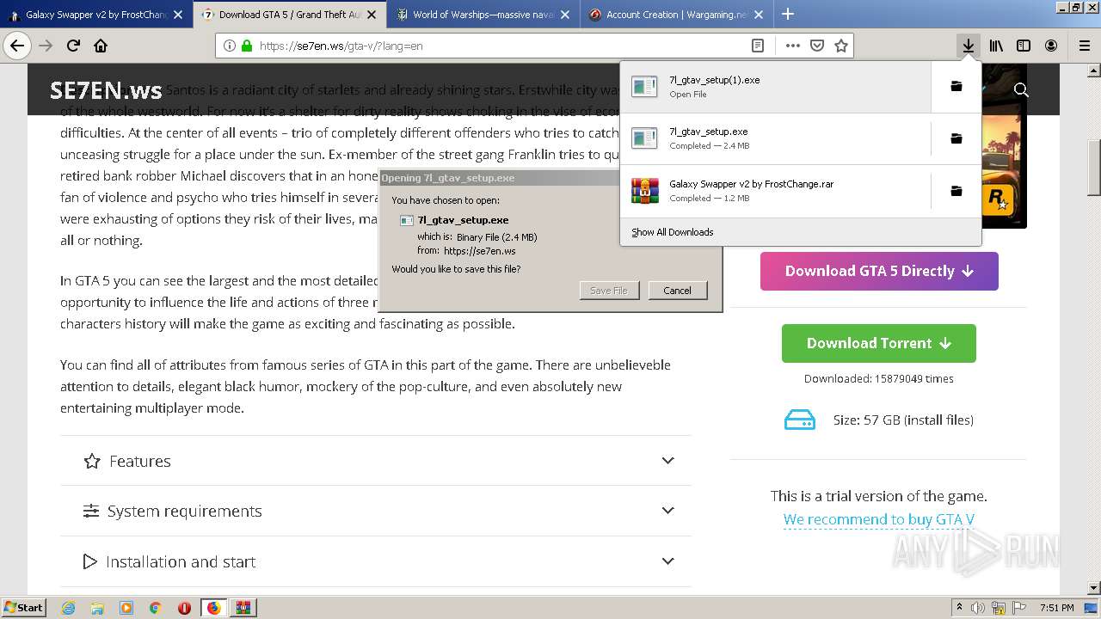Open completed 7l_gtav_setup.exe entry
This screenshot has height=619, width=1101.
(775, 138)
